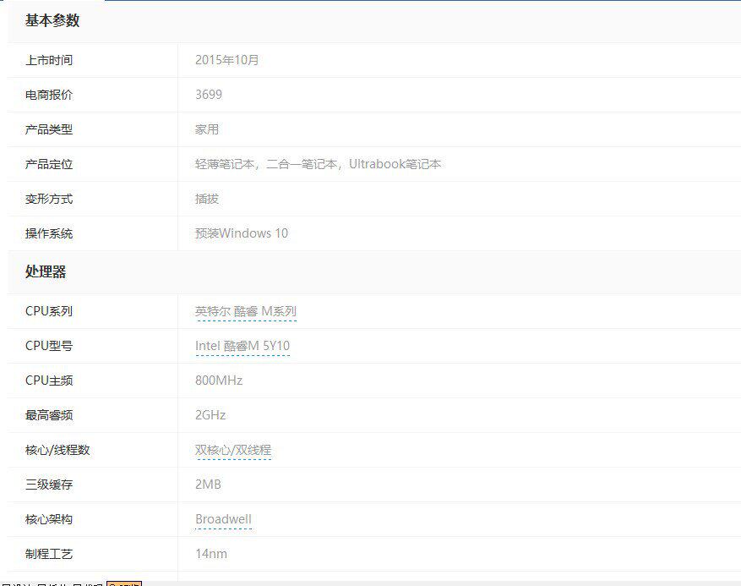Click the 2GHz turbo frequency value
The height and width of the screenshot is (586, 741).
210,415
